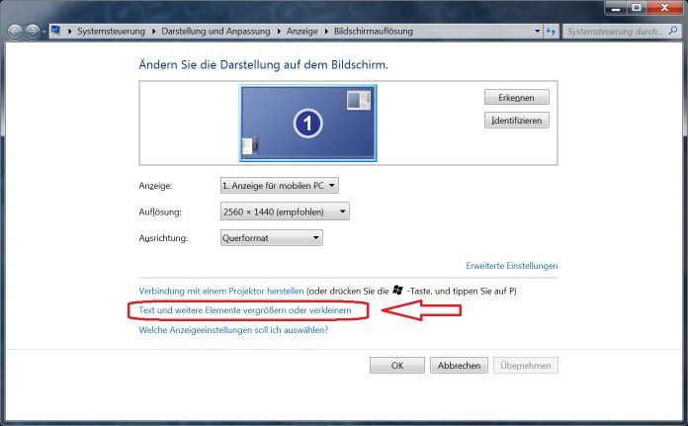Select monitor 1 thumbnail
The height and width of the screenshot is (426, 688).
(x=308, y=124)
